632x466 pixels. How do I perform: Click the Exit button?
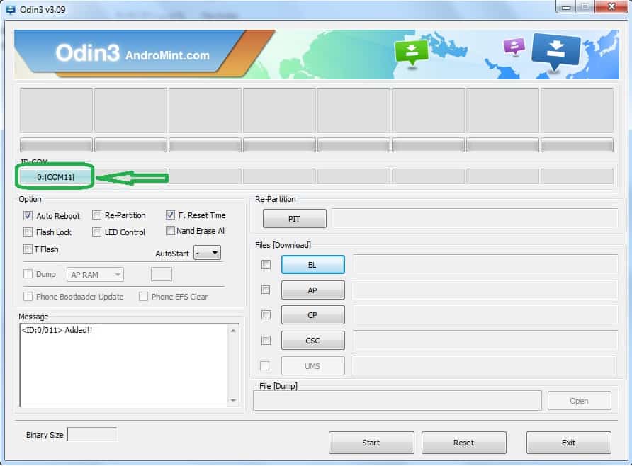coord(569,443)
